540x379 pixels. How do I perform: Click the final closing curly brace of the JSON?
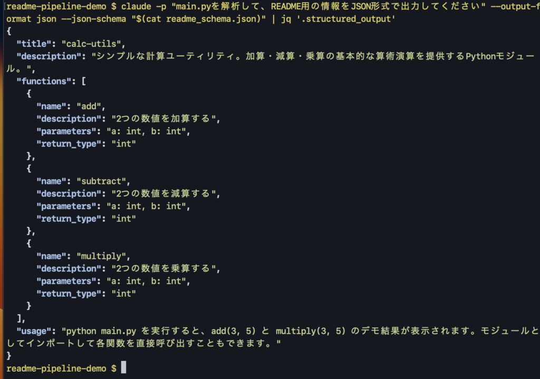tap(9, 356)
